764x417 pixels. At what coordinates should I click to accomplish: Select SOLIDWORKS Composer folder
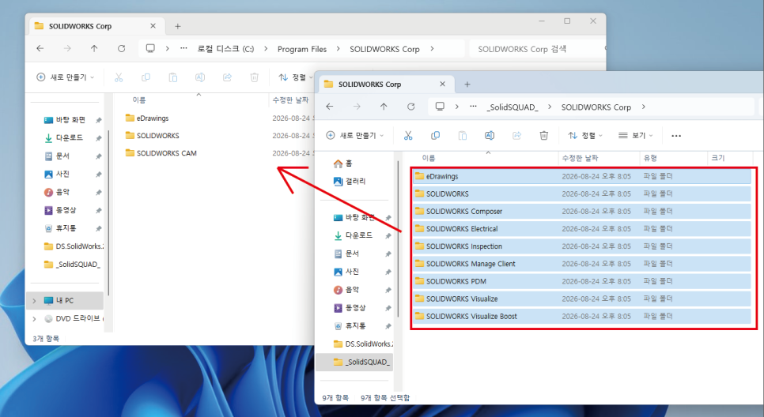(582, 211)
